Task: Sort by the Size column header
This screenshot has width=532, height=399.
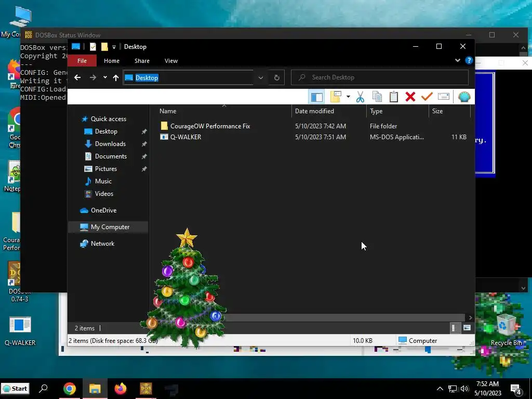Action: (x=449, y=111)
